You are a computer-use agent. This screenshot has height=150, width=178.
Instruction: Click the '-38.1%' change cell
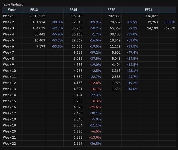click(x=95, y=113)
